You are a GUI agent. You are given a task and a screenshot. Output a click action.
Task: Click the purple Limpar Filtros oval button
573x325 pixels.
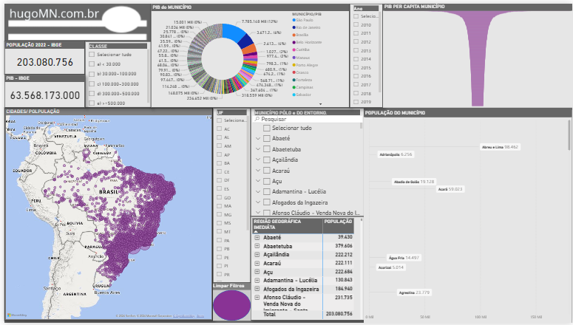pyautogui.click(x=231, y=305)
